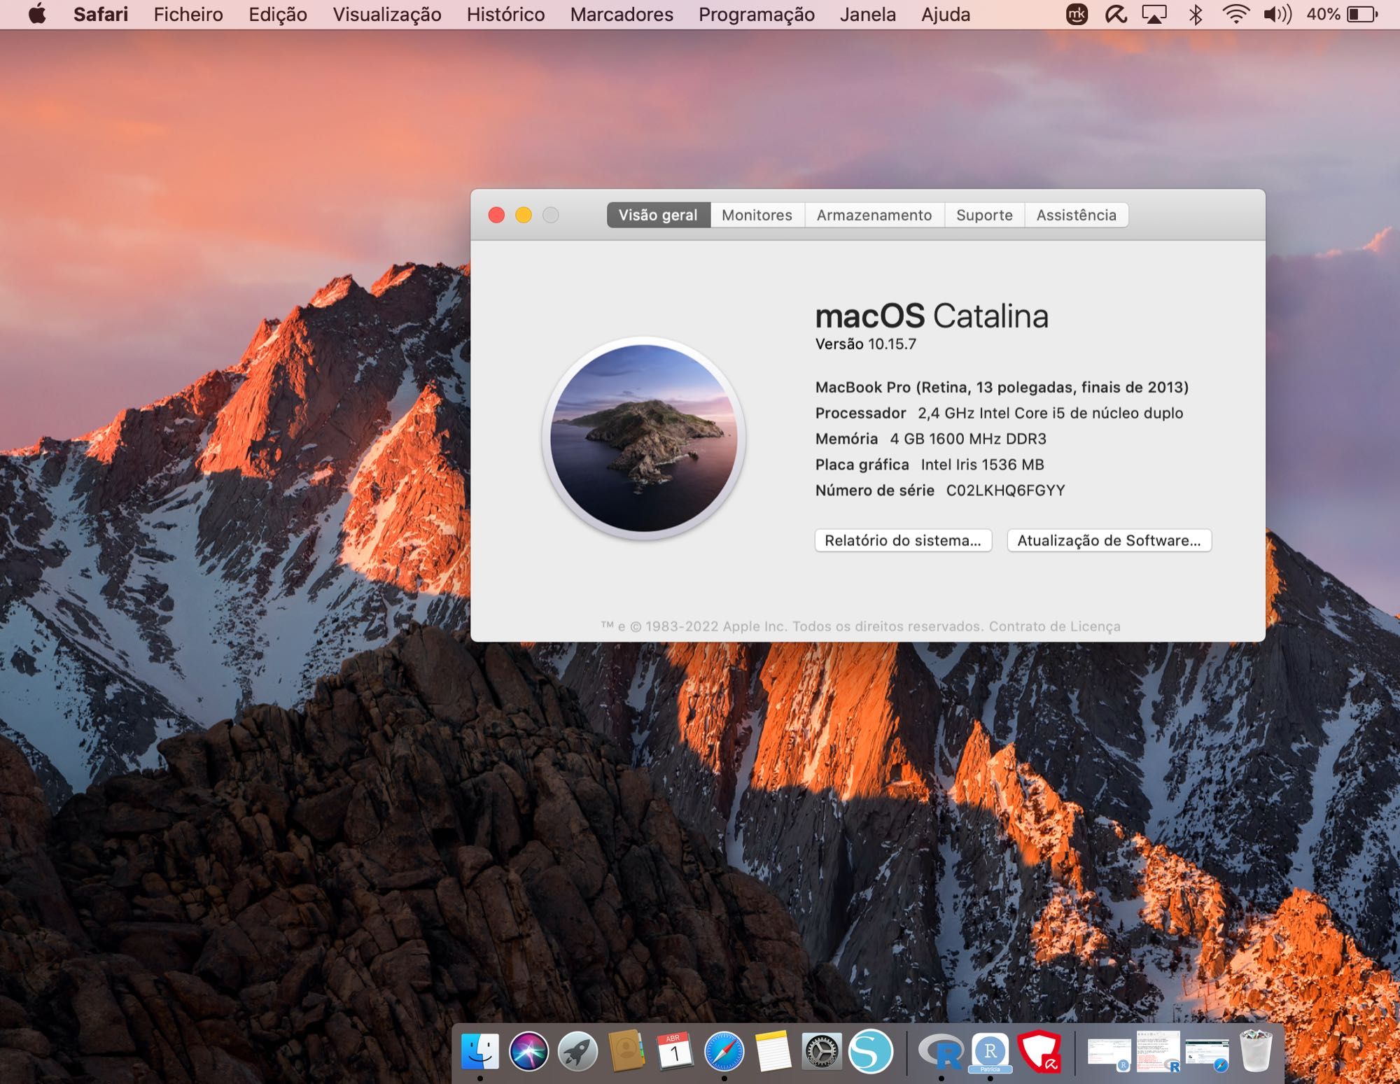The width and height of the screenshot is (1400, 1084).
Task: Open minimized R window thumbnail in Dock
Action: pos(1158,1051)
